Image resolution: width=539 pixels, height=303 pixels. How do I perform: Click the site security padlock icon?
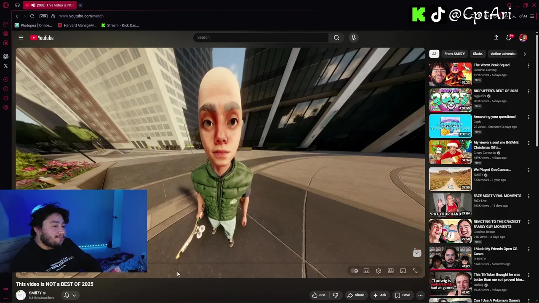[x=53, y=16]
